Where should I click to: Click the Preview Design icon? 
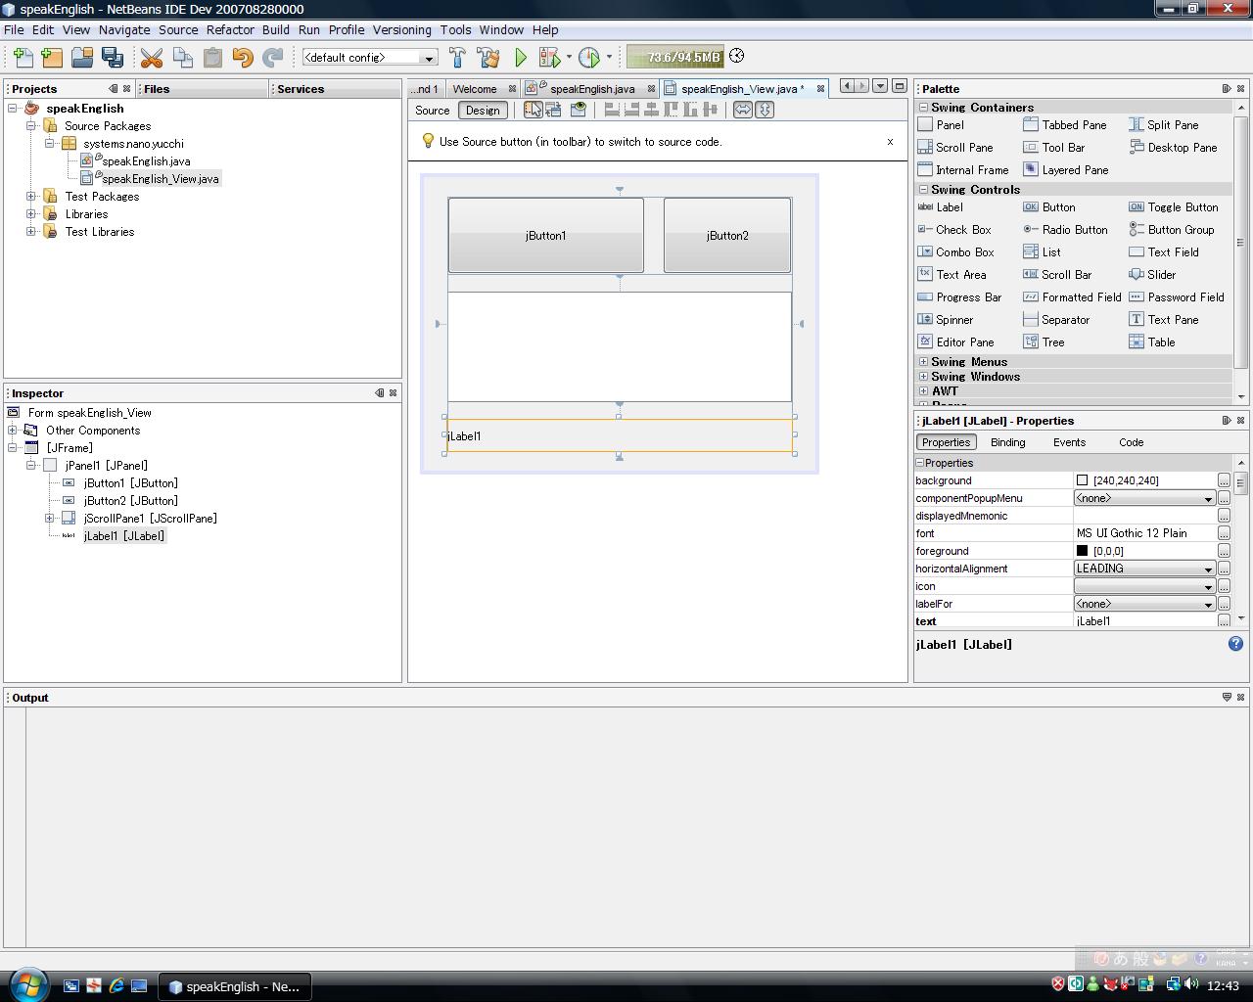pyautogui.click(x=579, y=110)
